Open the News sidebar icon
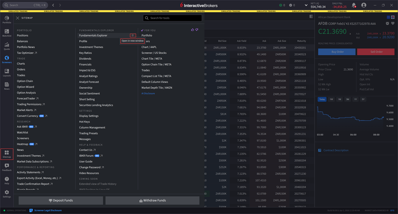 click(7, 86)
